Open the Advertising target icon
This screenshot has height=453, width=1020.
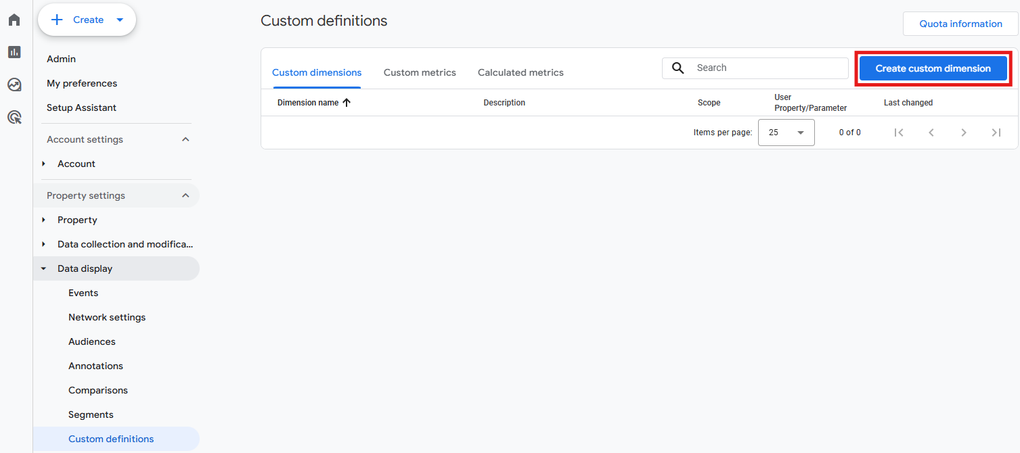coord(14,118)
